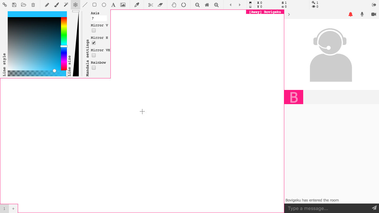The height and width of the screenshot is (213, 379).
Task: Select the scissors cut tool
Action: click(151, 5)
